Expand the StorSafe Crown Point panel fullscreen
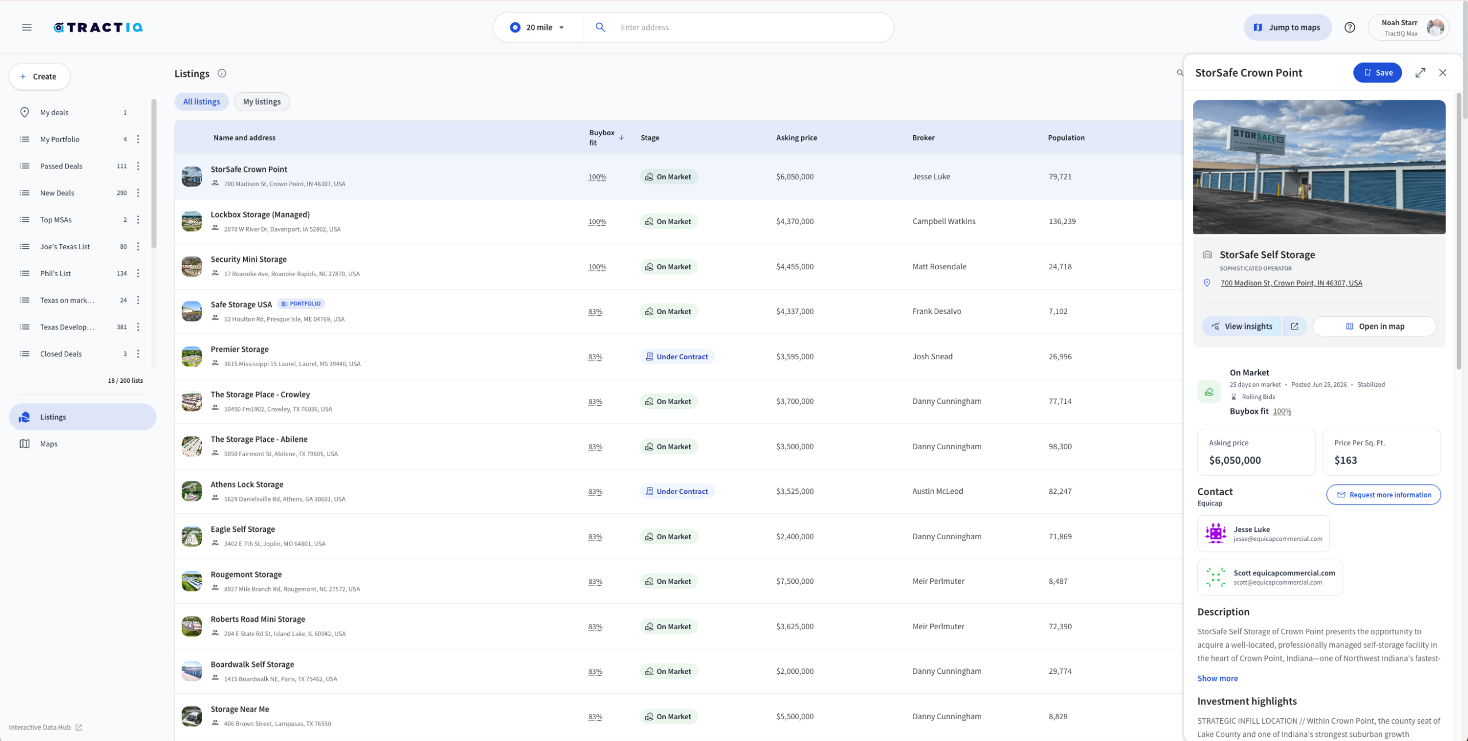 pos(1420,73)
